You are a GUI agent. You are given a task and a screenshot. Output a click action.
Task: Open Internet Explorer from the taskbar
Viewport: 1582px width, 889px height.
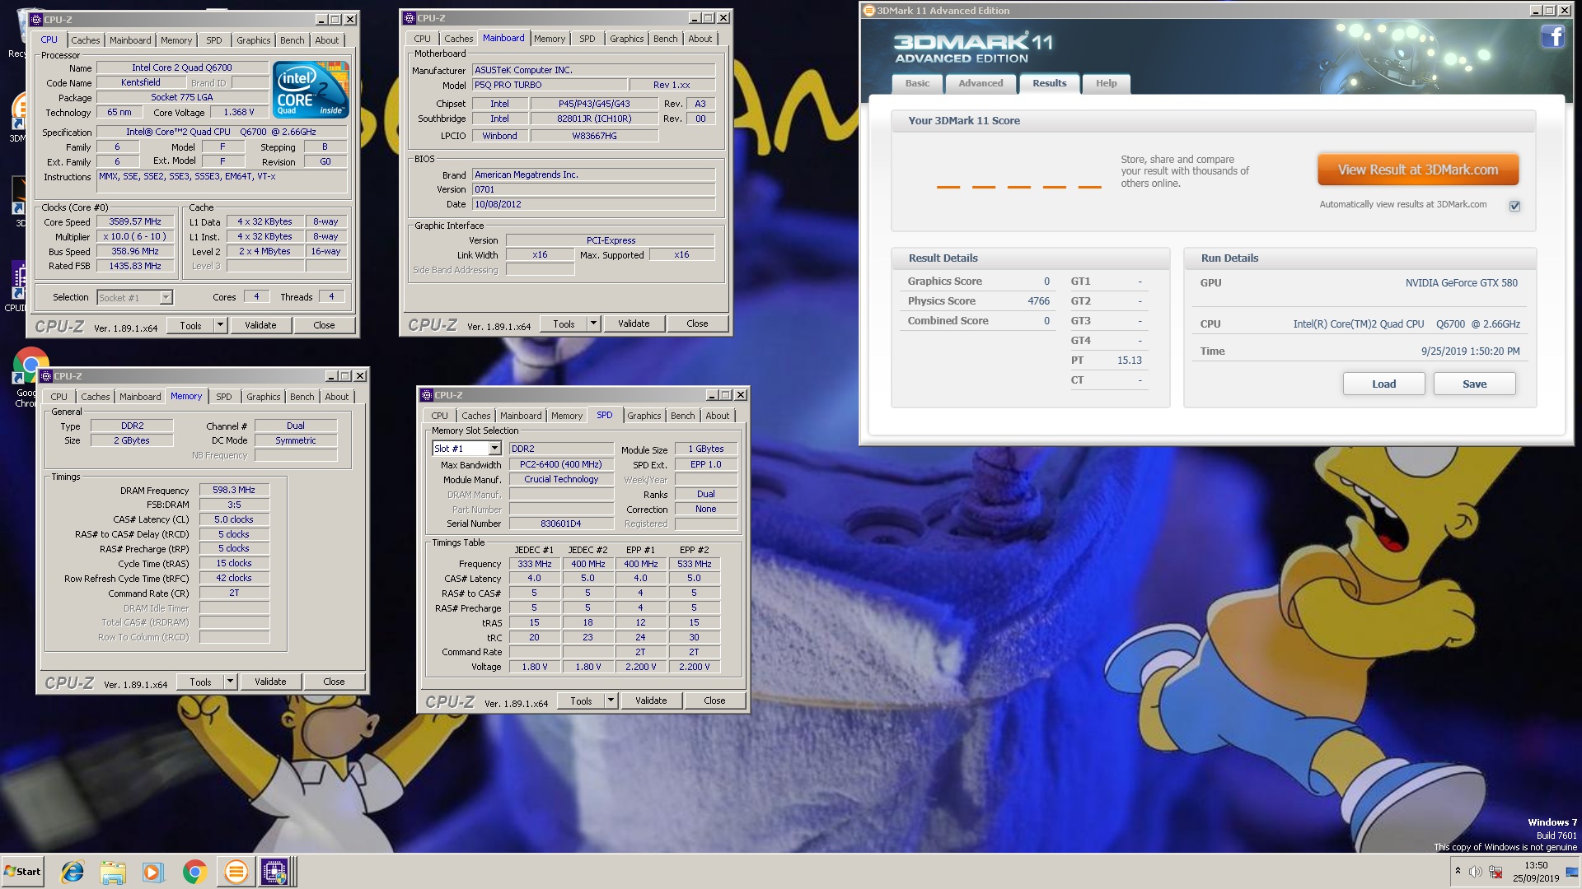pos(73,872)
